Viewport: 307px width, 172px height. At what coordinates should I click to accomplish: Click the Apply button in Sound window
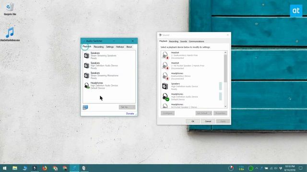(223, 121)
